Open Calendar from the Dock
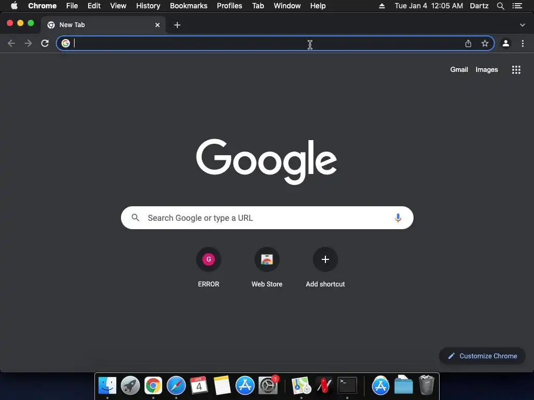534x400 pixels. click(x=199, y=385)
